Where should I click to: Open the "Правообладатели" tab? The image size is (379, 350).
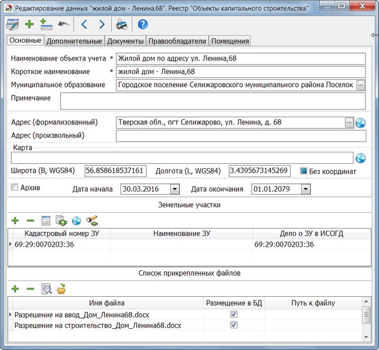point(179,41)
